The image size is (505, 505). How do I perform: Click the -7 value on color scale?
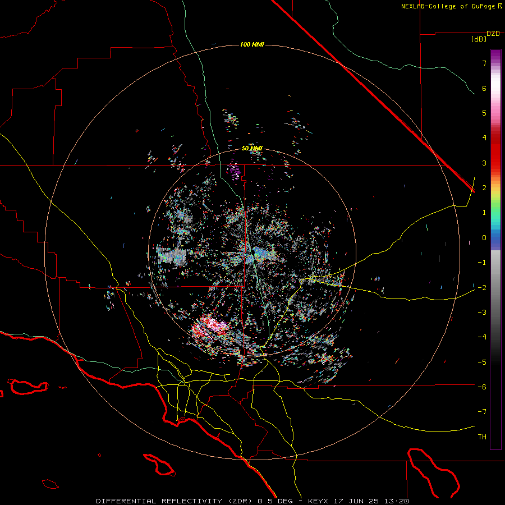point(482,412)
